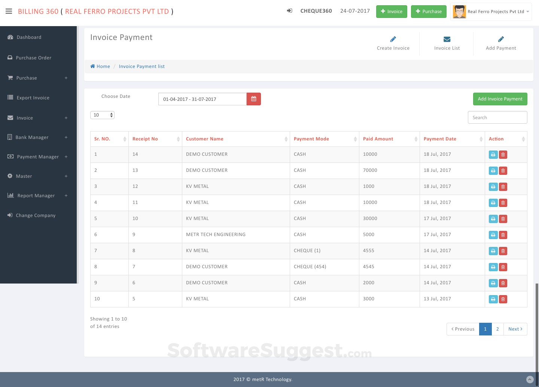Image resolution: width=539 pixels, height=387 pixels.
Task: Click the date range input field
Action: pos(202,99)
